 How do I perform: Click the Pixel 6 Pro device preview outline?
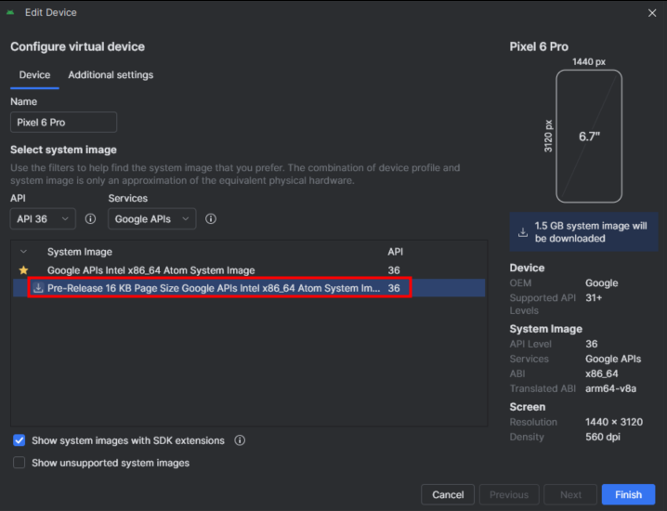(589, 137)
